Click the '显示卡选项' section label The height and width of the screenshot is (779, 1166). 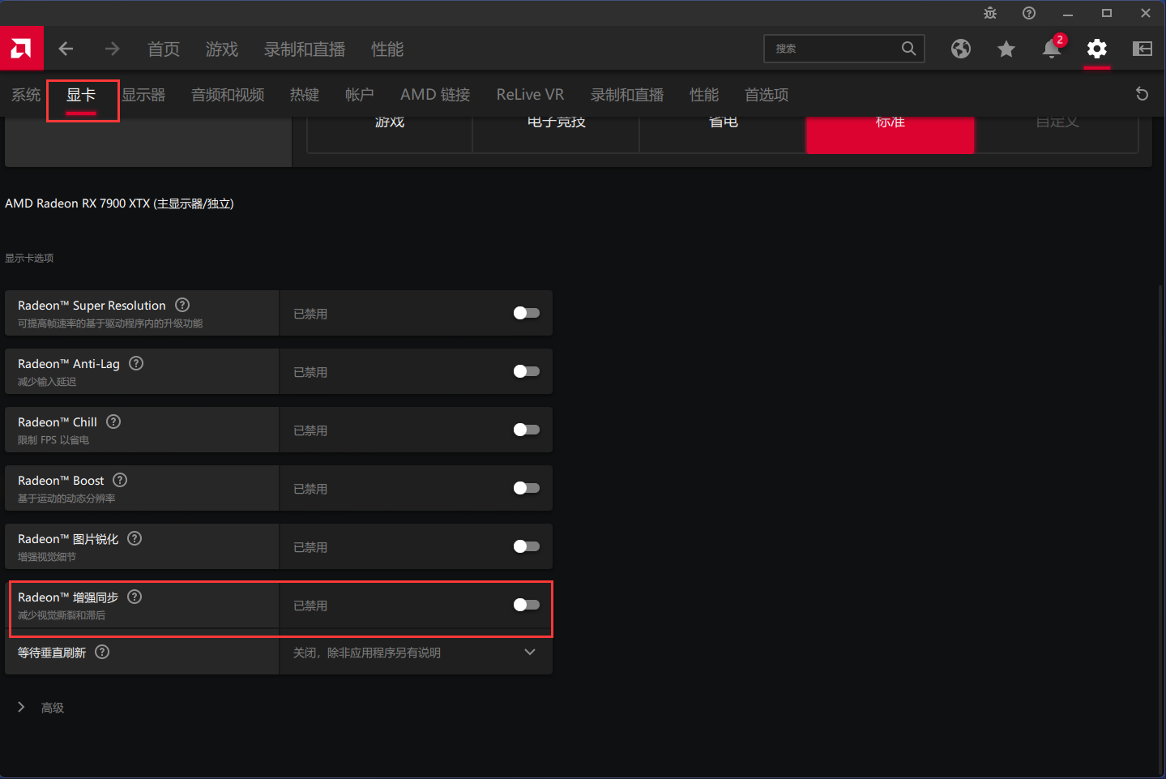click(29, 258)
